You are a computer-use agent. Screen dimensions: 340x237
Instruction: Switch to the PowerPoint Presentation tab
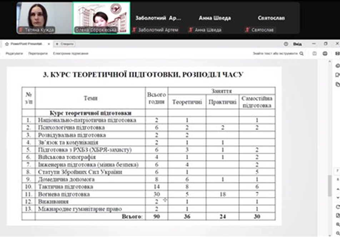27,44
